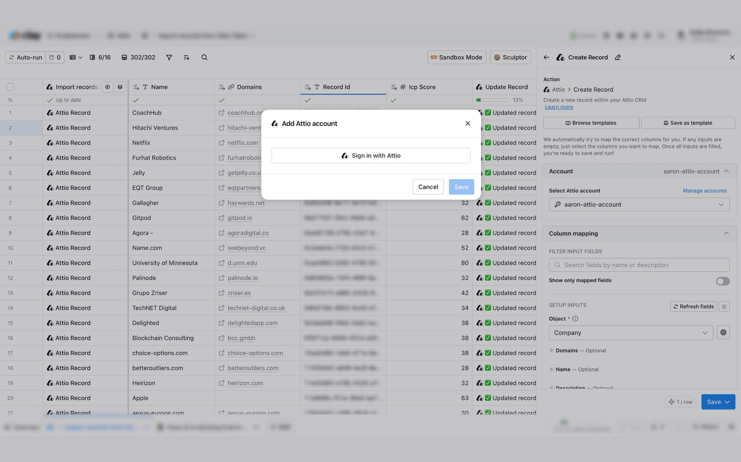The image size is (741, 462).
Task: Click the Search fields by name input
Action: (x=639, y=265)
